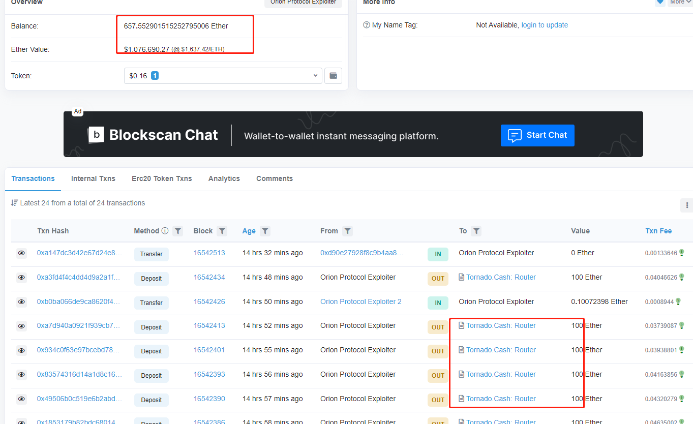Click eye icon for transaction 0xa3fd4f4c4dd4d9a2a1f
Viewport: 693px width, 424px height.
click(21, 278)
